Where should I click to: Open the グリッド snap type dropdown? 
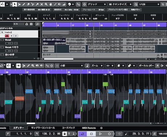[x=97, y=4]
